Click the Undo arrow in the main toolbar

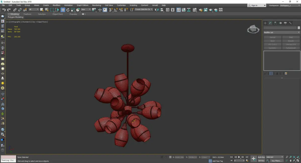coord(4,10)
